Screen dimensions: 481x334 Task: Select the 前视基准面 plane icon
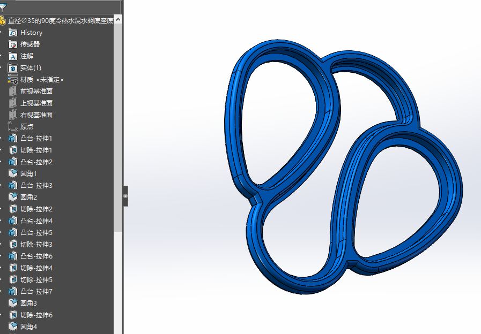12,91
